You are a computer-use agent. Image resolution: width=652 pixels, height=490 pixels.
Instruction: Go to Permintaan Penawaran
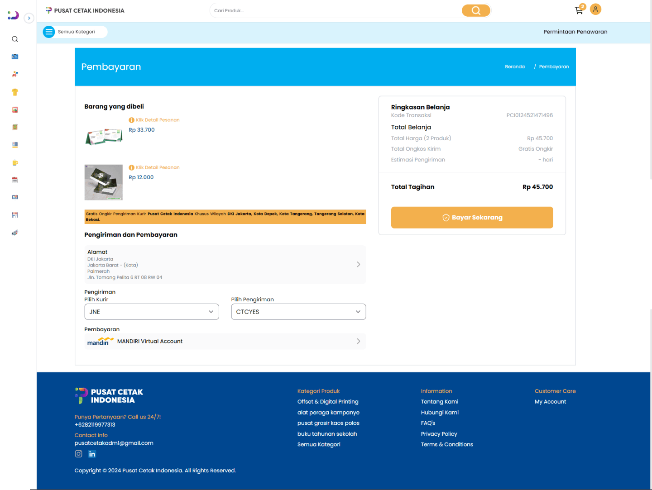click(575, 32)
